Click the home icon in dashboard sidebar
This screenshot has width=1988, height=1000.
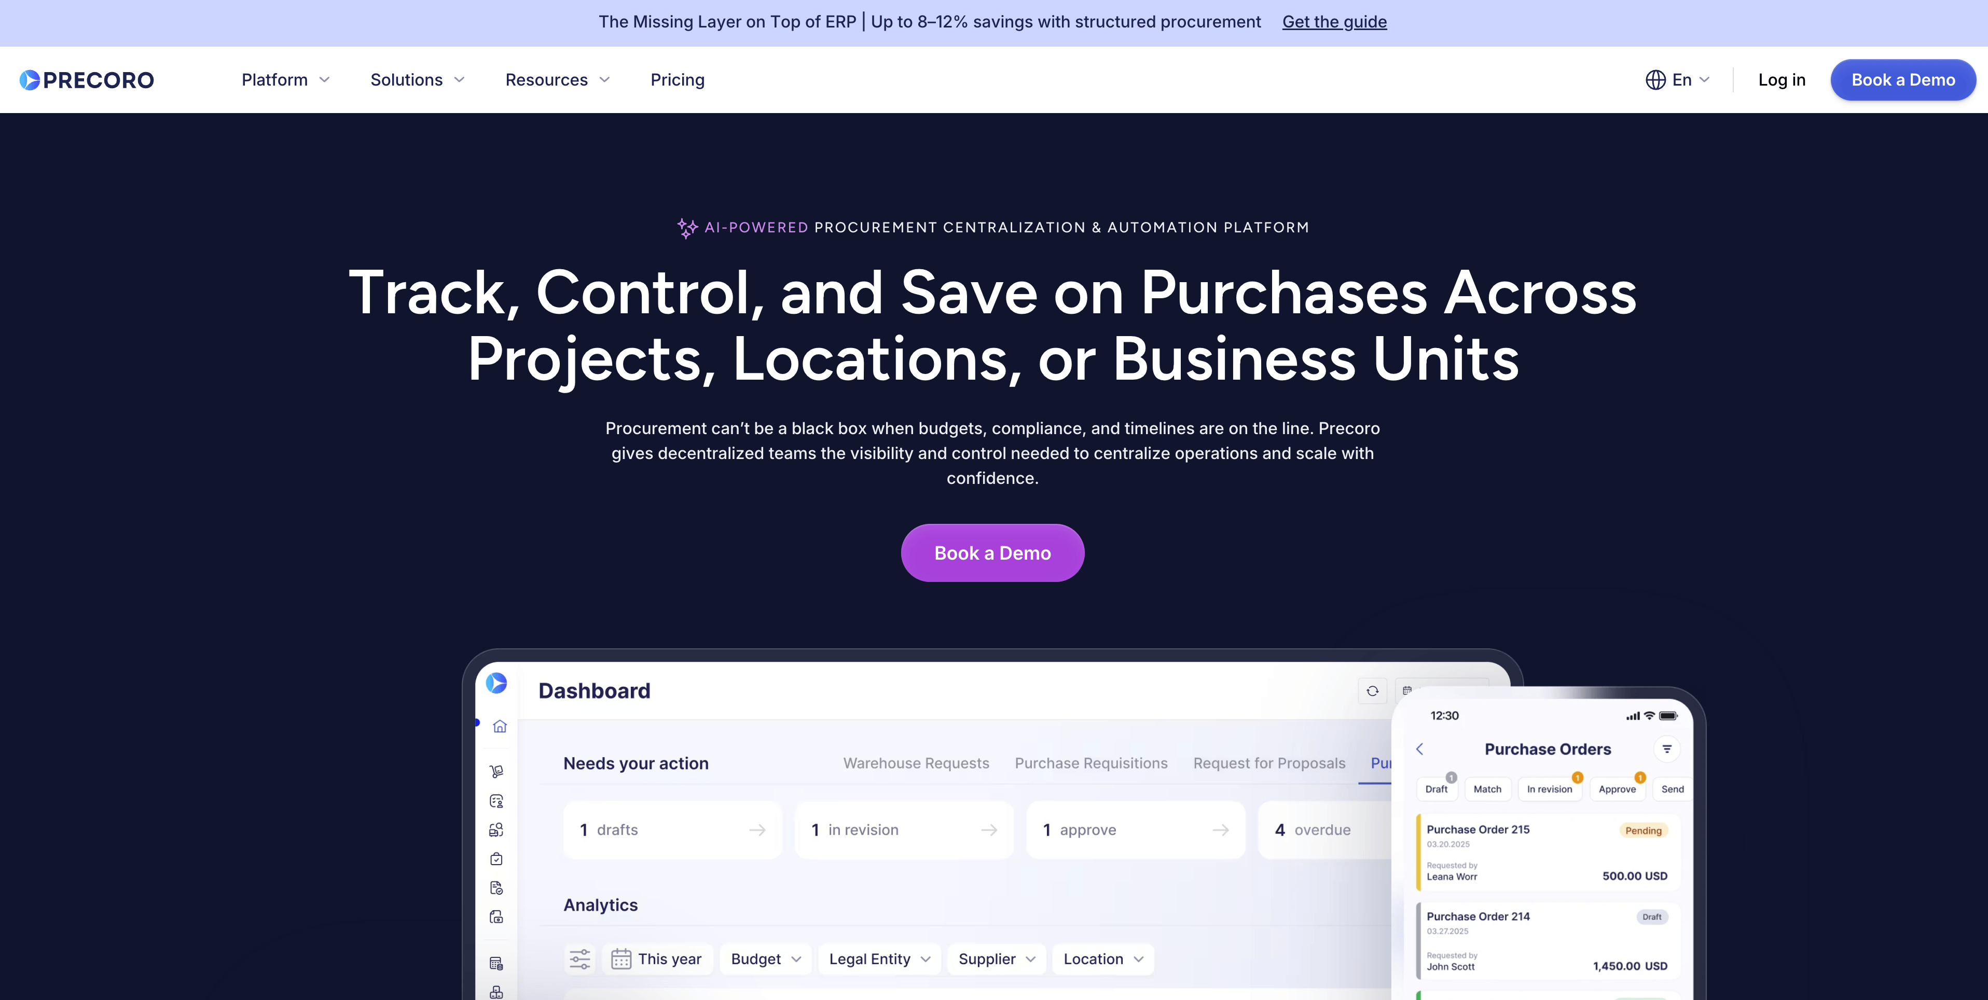[x=499, y=726]
